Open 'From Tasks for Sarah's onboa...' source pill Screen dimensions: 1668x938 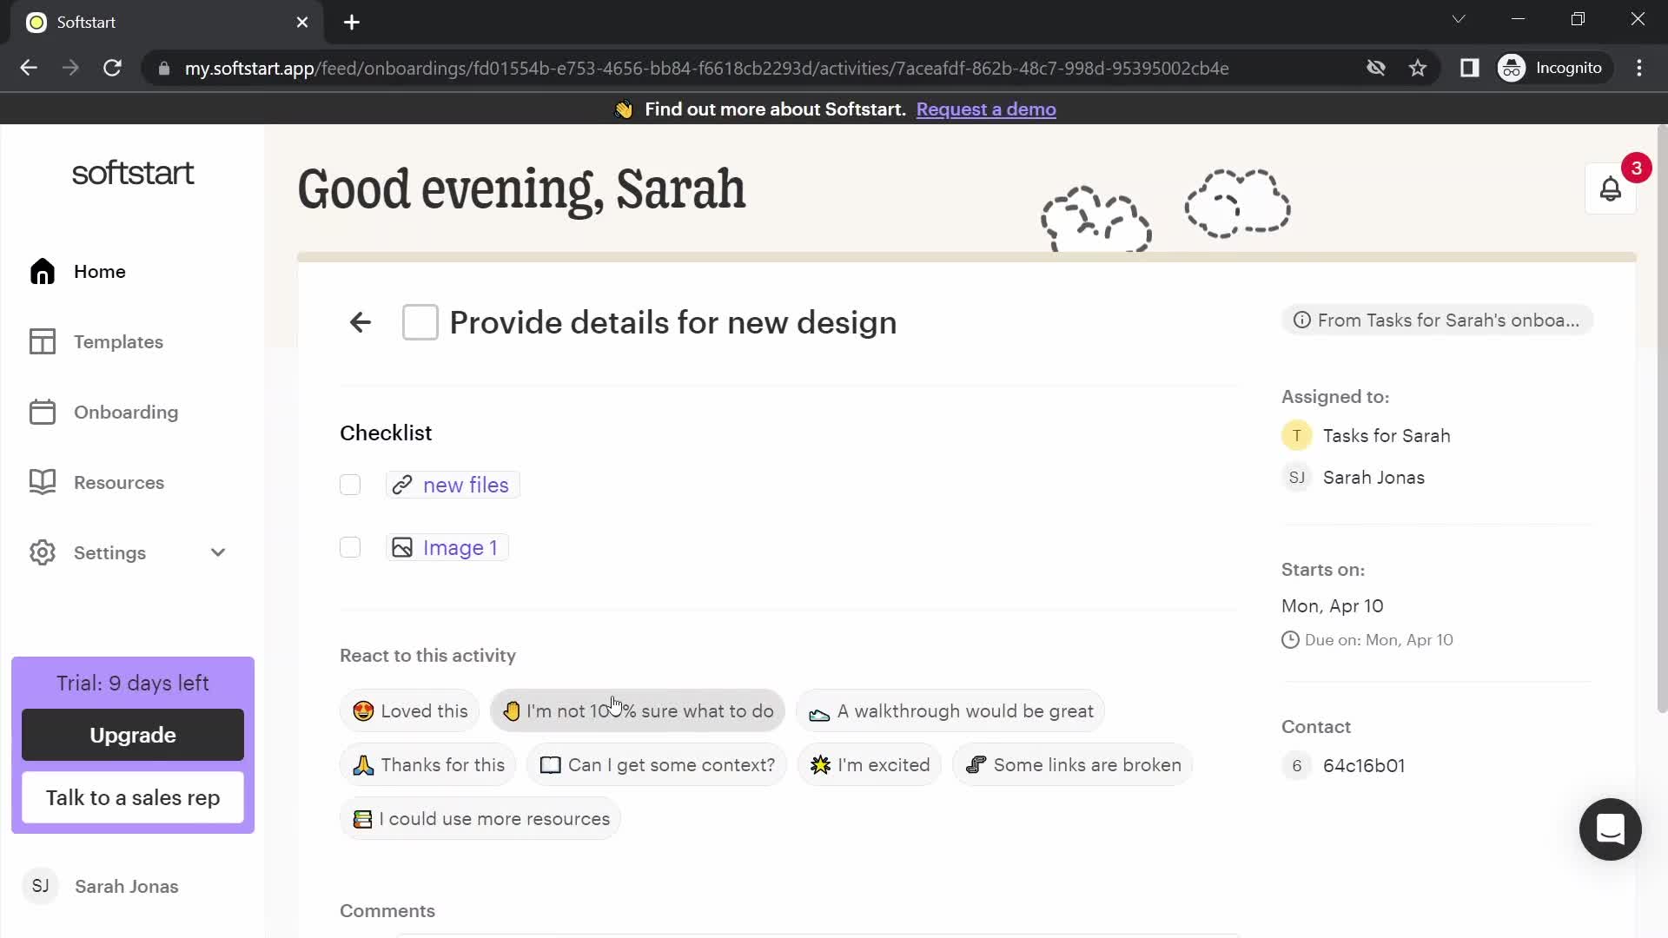[x=1437, y=320]
